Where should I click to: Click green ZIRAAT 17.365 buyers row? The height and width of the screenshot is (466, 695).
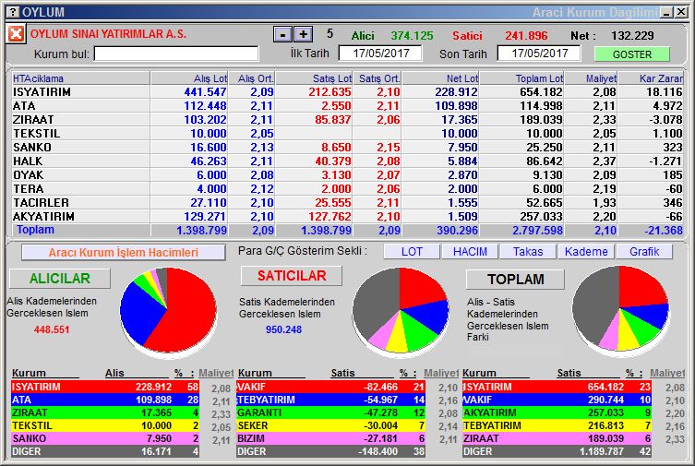tap(105, 412)
